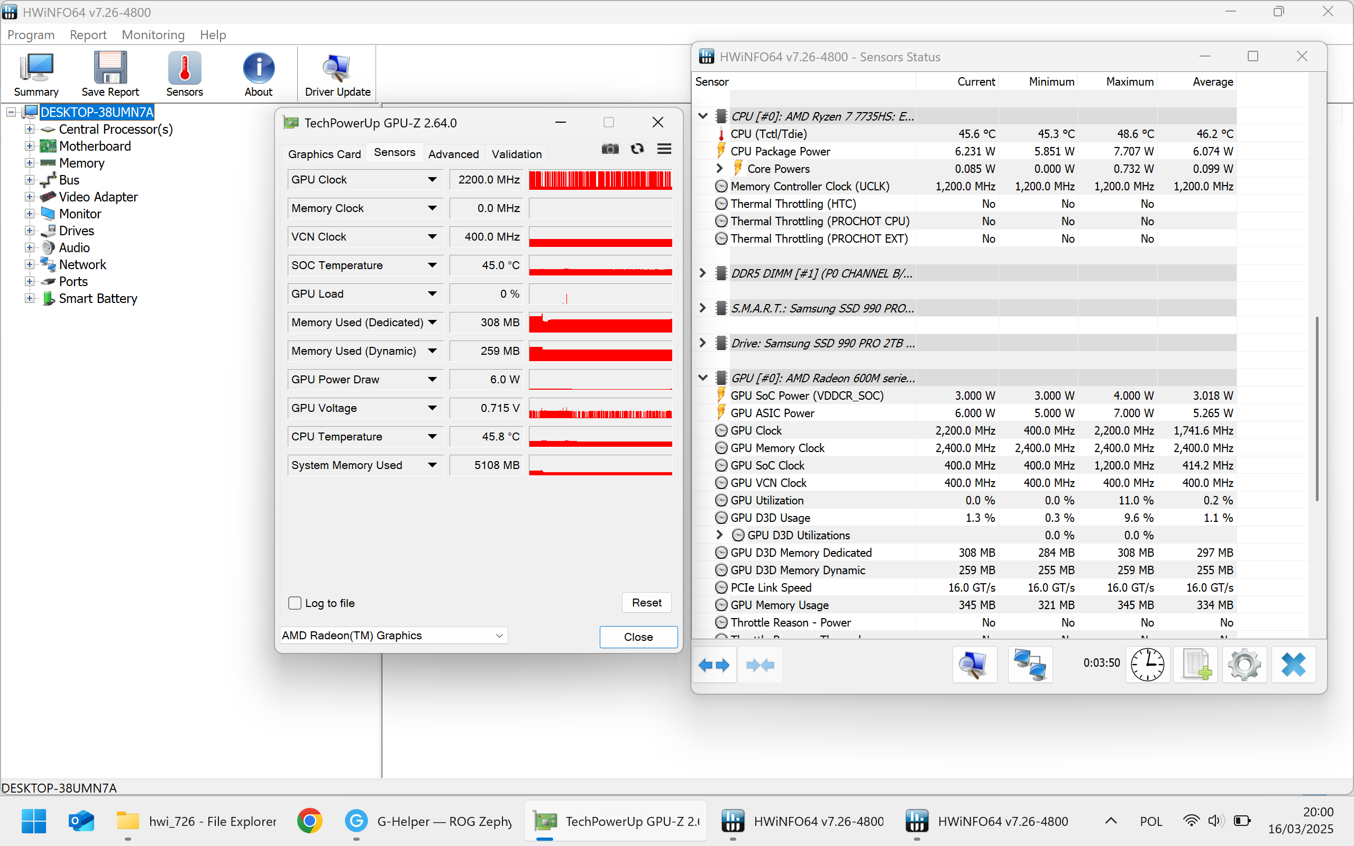This screenshot has width=1354, height=846.
Task: Click the Save Report floppy disk icon
Action: [110, 68]
